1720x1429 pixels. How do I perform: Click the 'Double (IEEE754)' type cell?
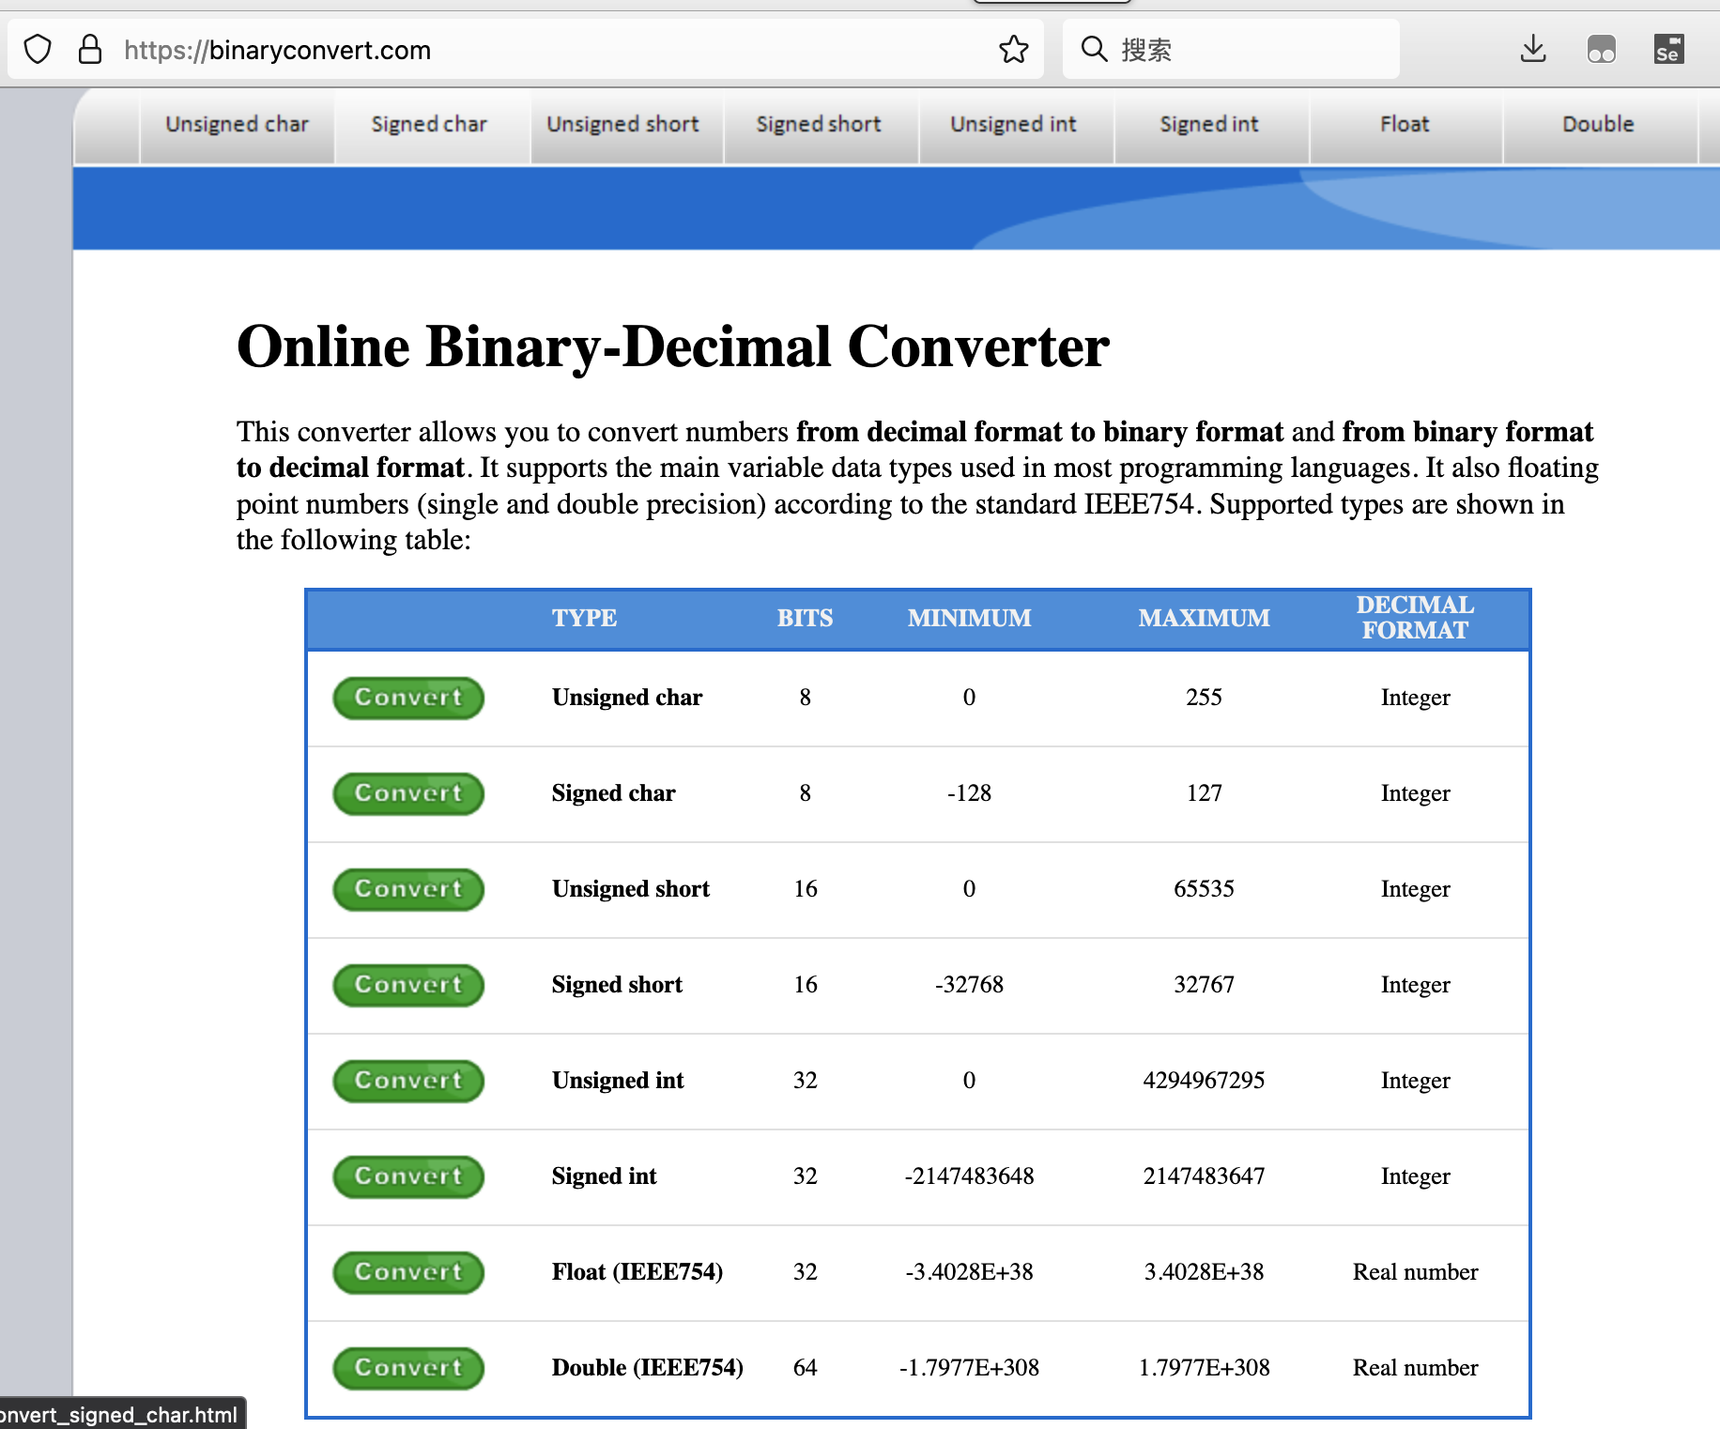(x=648, y=1368)
